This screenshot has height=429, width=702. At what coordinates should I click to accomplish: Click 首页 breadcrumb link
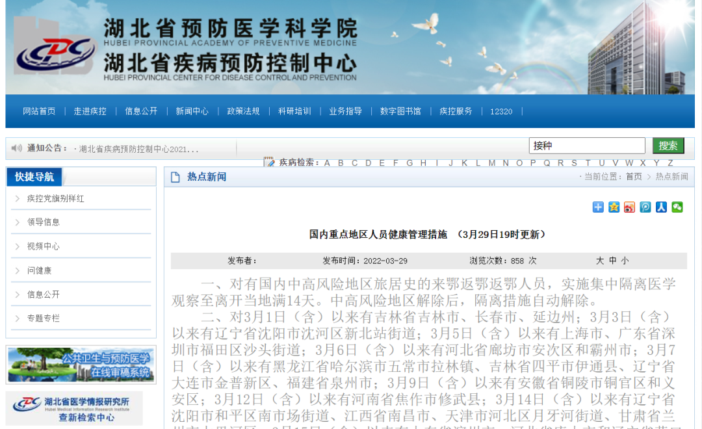[634, 177]
